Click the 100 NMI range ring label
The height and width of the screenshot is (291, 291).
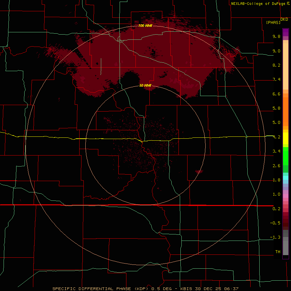(145, 26)
